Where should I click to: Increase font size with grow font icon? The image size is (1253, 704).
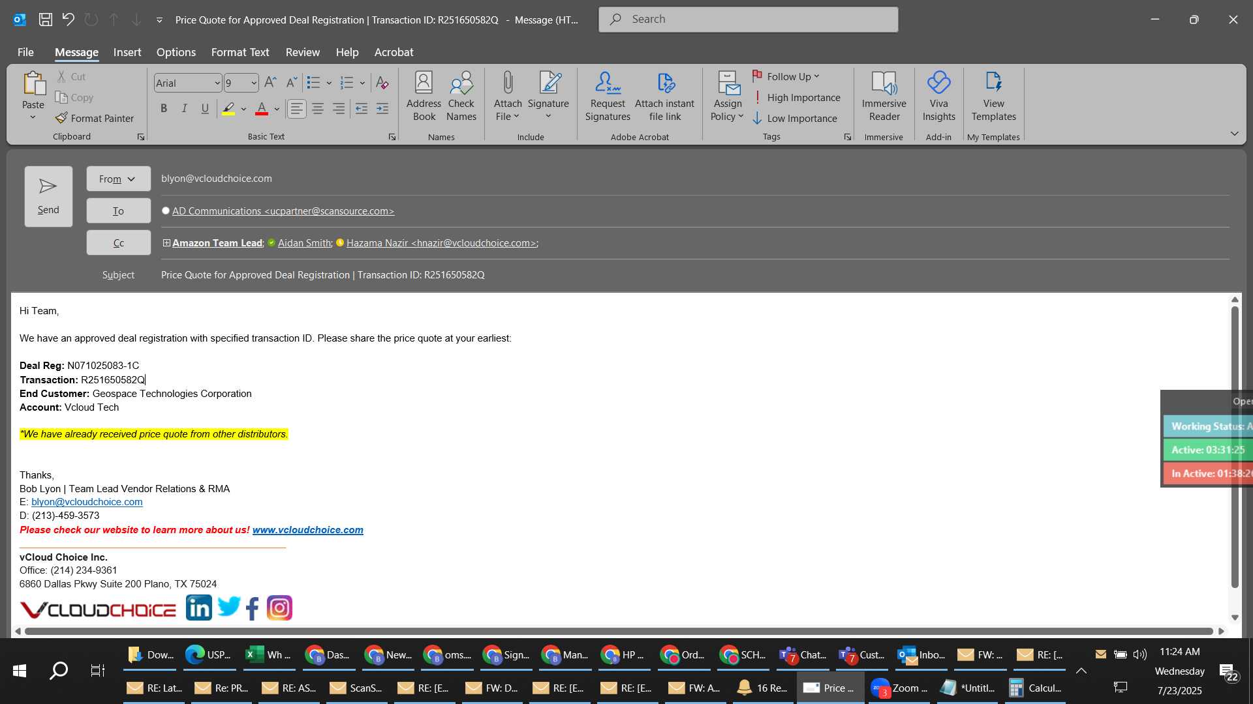[x=270, y=83]
